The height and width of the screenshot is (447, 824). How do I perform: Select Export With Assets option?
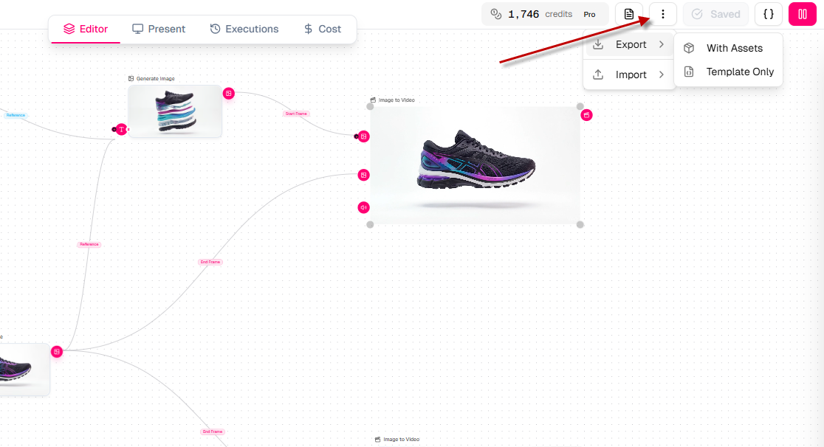734,48
